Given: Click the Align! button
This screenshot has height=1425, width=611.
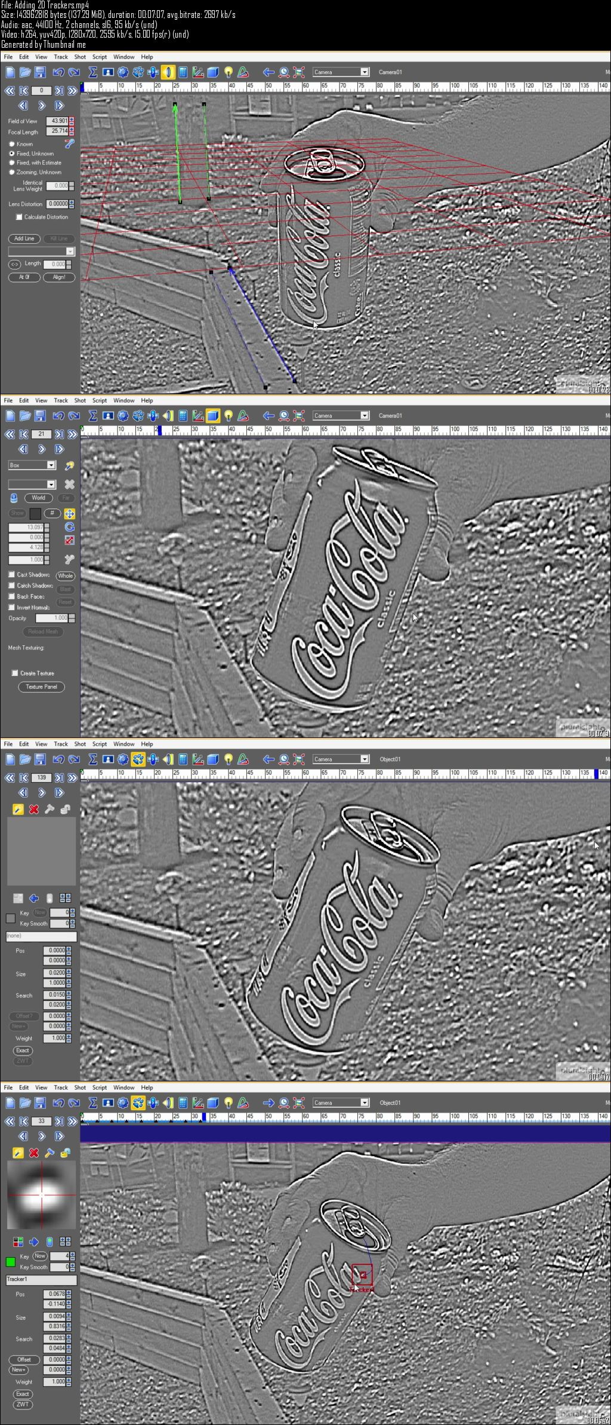Looking at the screenshot, I should click(x=59, y=277).
